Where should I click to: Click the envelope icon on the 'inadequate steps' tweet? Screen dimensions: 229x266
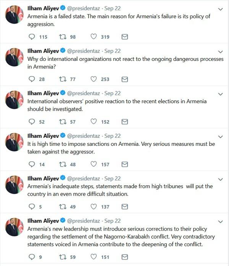coord(124,207)
